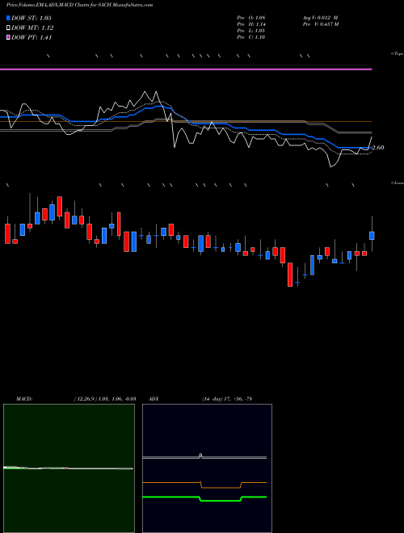
Task: Click the magenta DOW PT line on chart
Action: click(x=186, y=69)
